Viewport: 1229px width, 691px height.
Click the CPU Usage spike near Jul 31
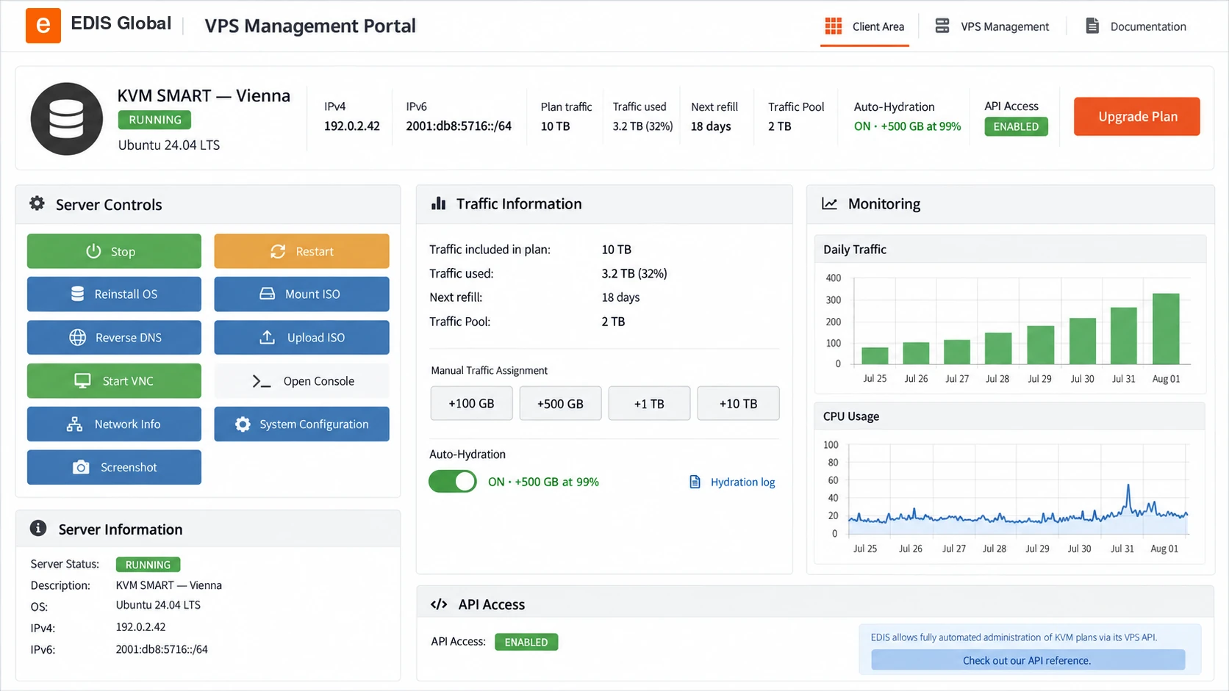coord(1128,499)
